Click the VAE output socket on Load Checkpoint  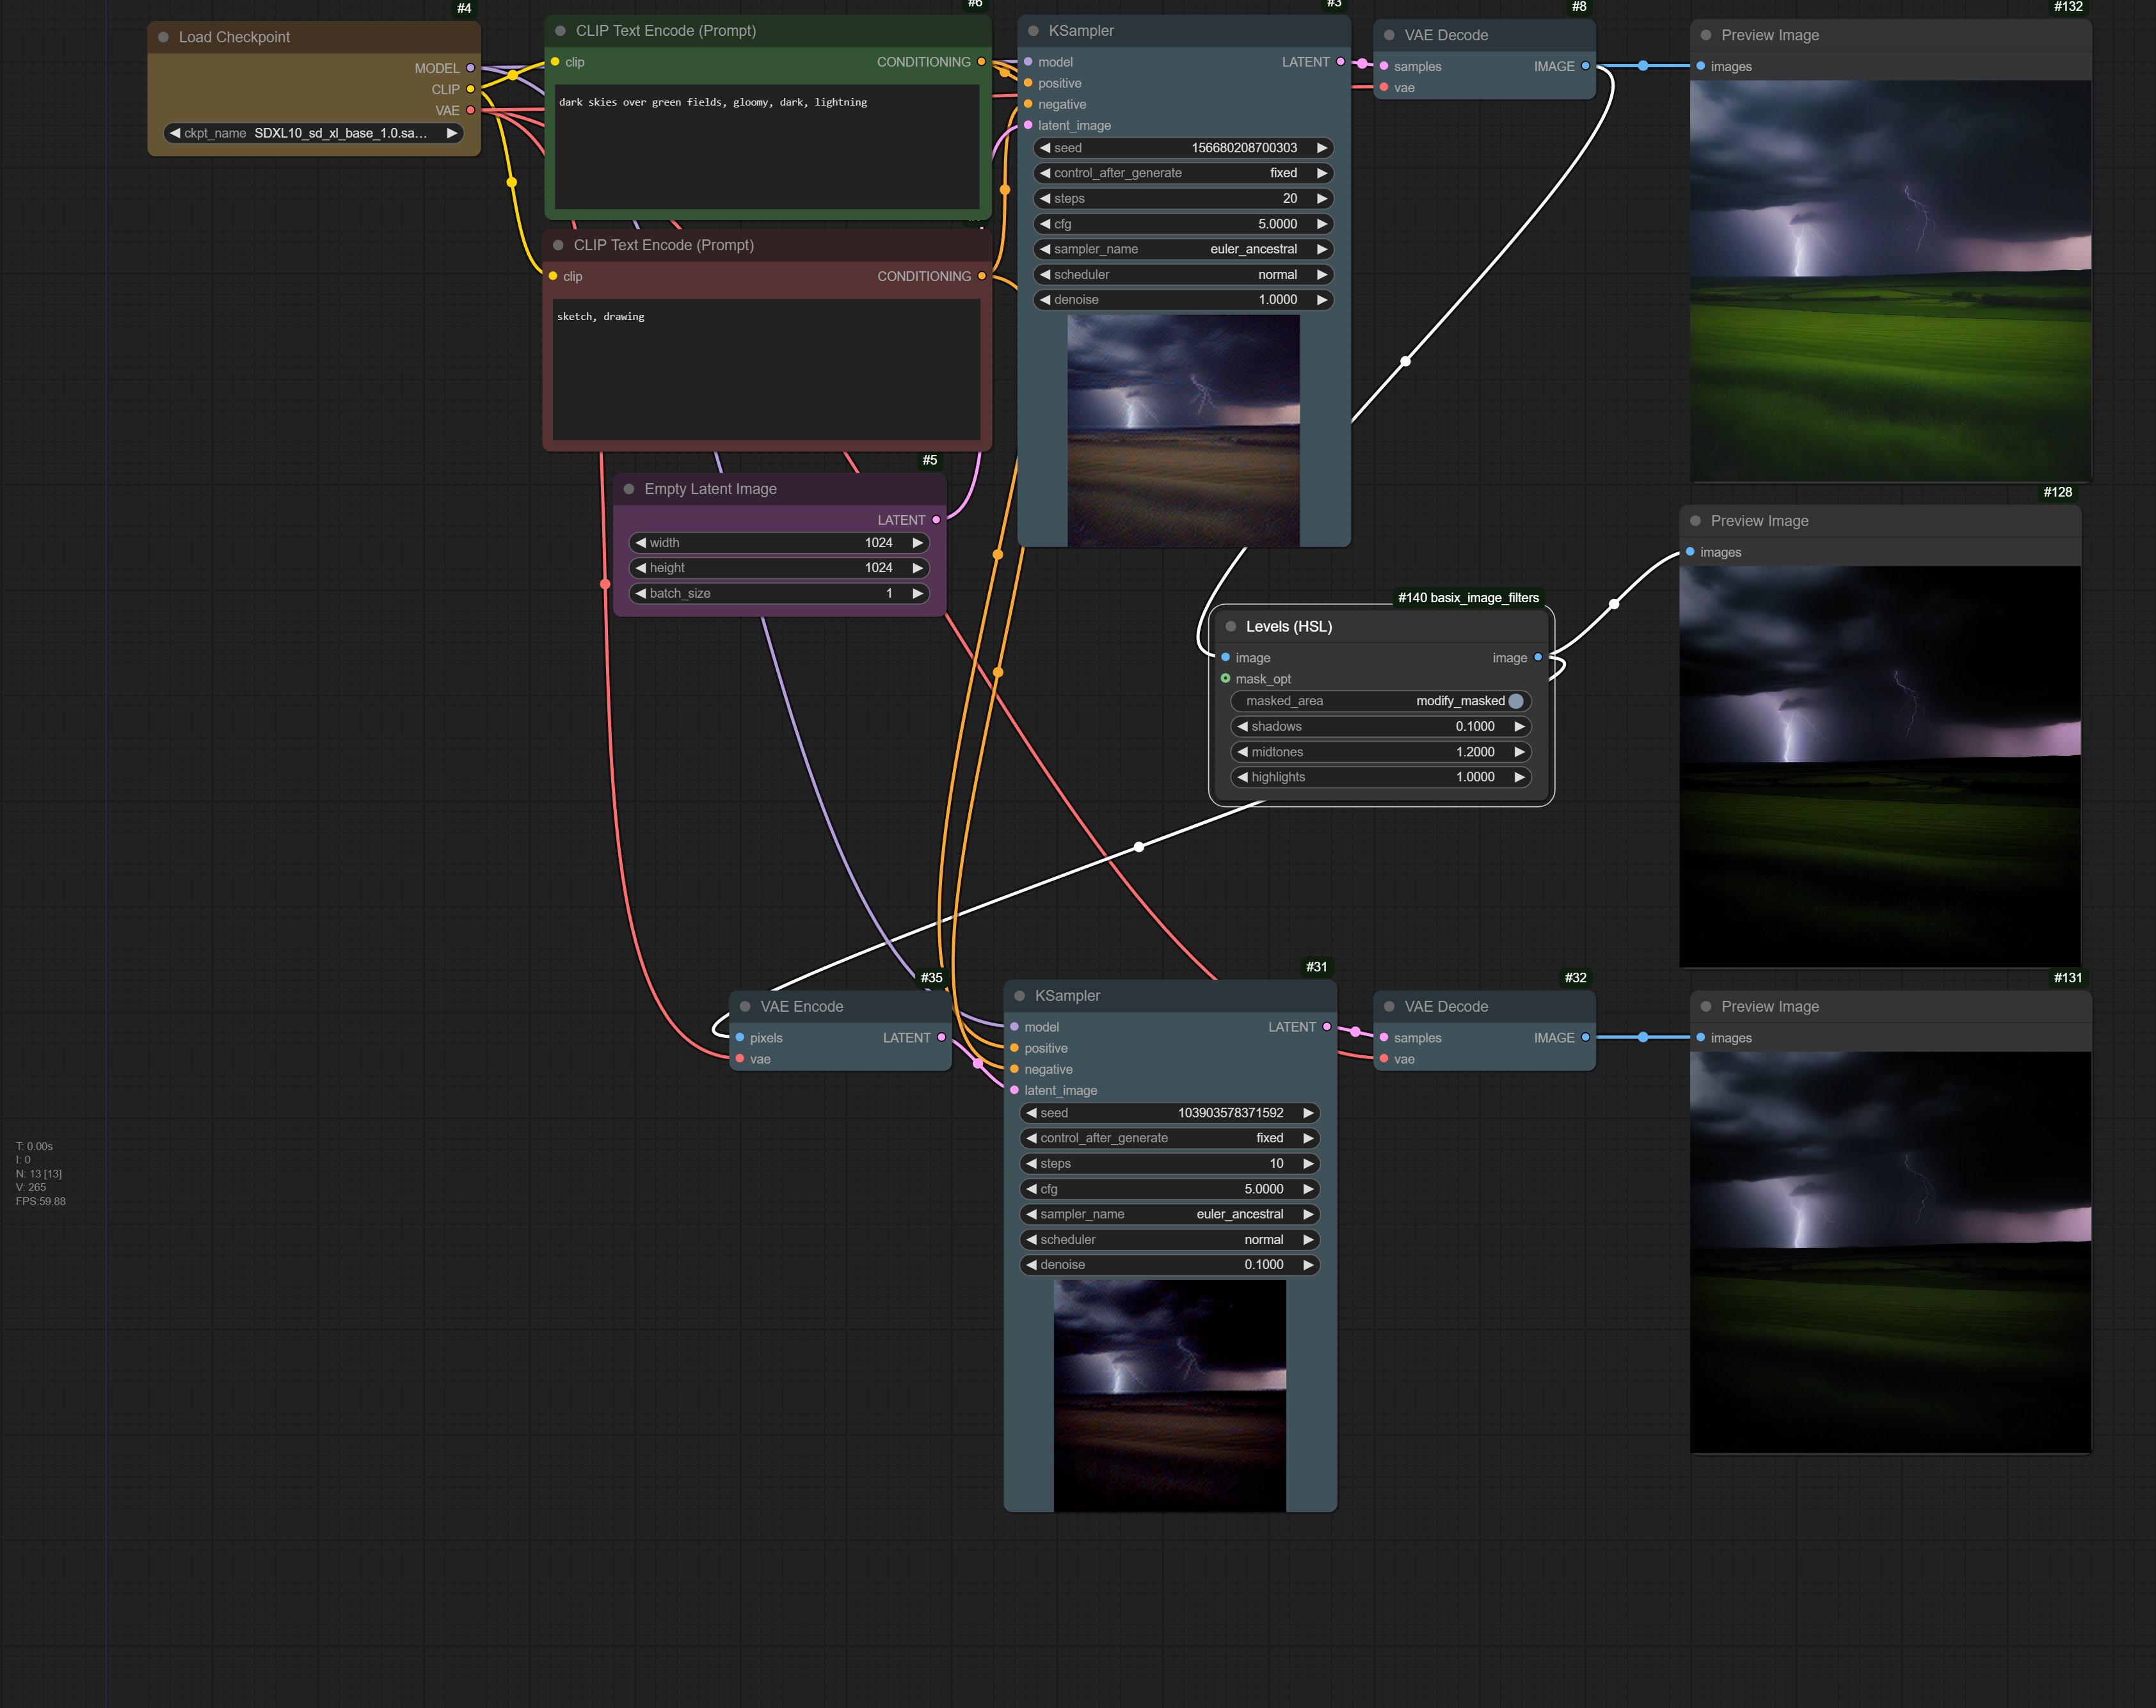pyautogui.click(x=470, y=110)
